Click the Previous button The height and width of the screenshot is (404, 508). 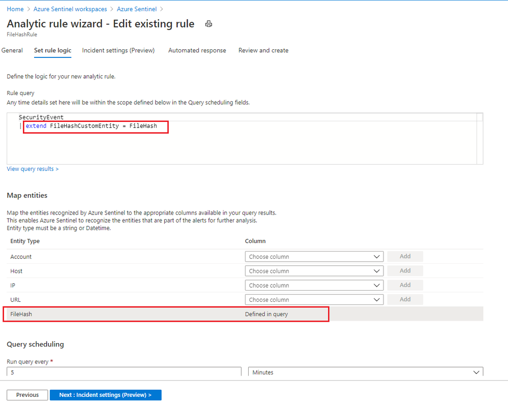pos(27,395)
